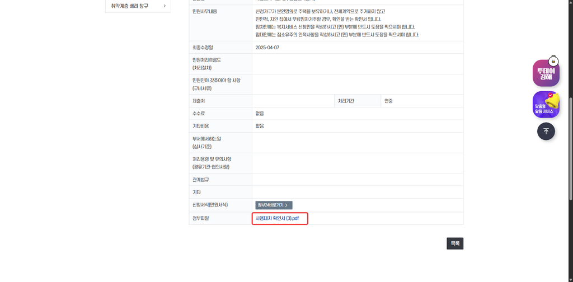Screen dimensions: 573x282
Task: Select the 민원처리흐름도 (처리절차) label
Action: (x=207, y=64)
